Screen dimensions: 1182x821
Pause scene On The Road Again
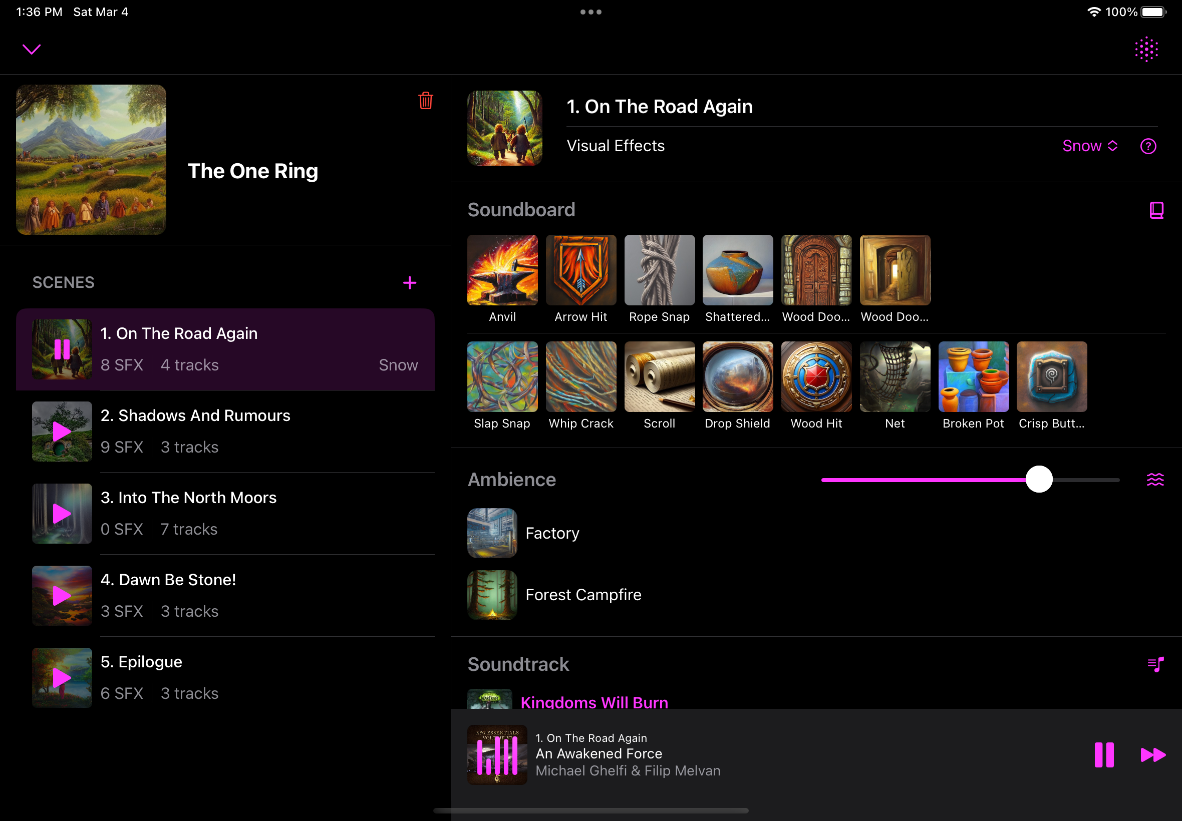coord(62,349)
